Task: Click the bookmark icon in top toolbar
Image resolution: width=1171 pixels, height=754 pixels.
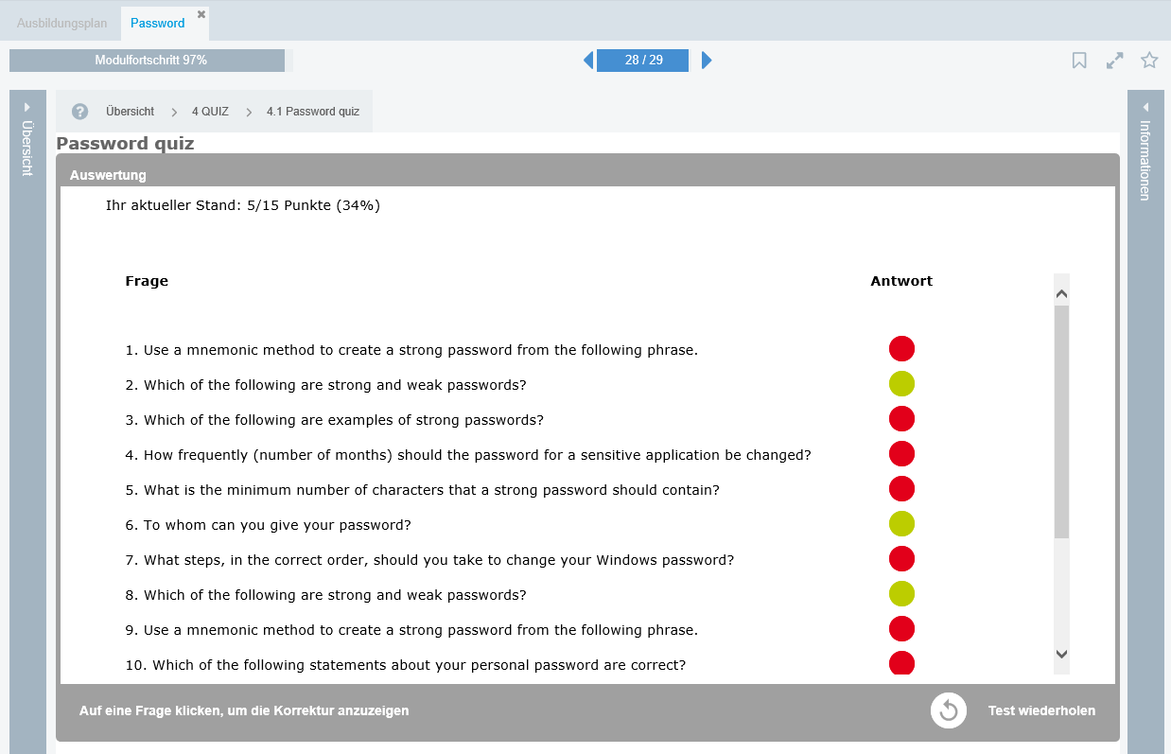Action: [x=1079, y=61]
